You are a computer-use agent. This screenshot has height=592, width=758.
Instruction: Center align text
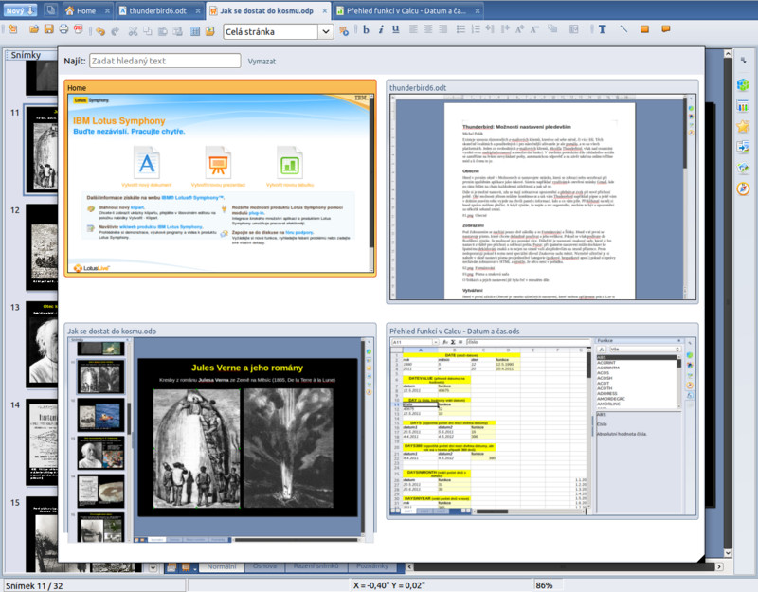[428, 29]
